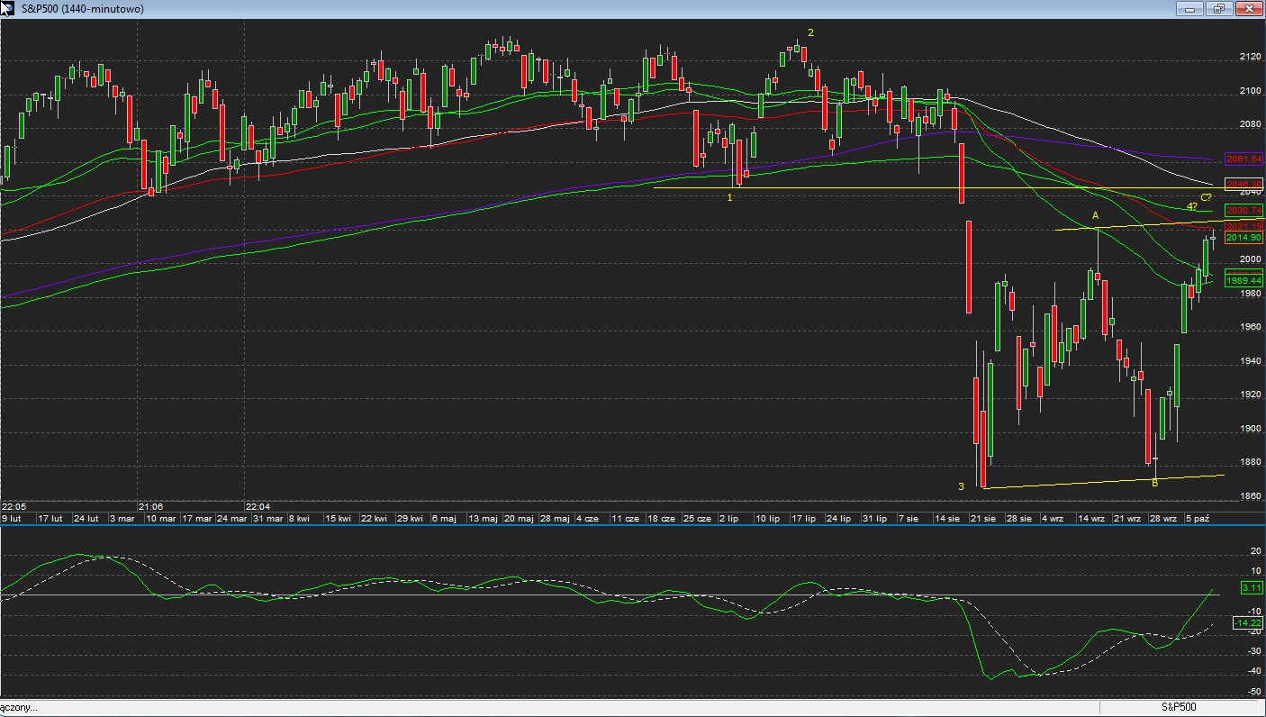
Task: Click the S&P500 status bar label
Action: (1178, 707)
